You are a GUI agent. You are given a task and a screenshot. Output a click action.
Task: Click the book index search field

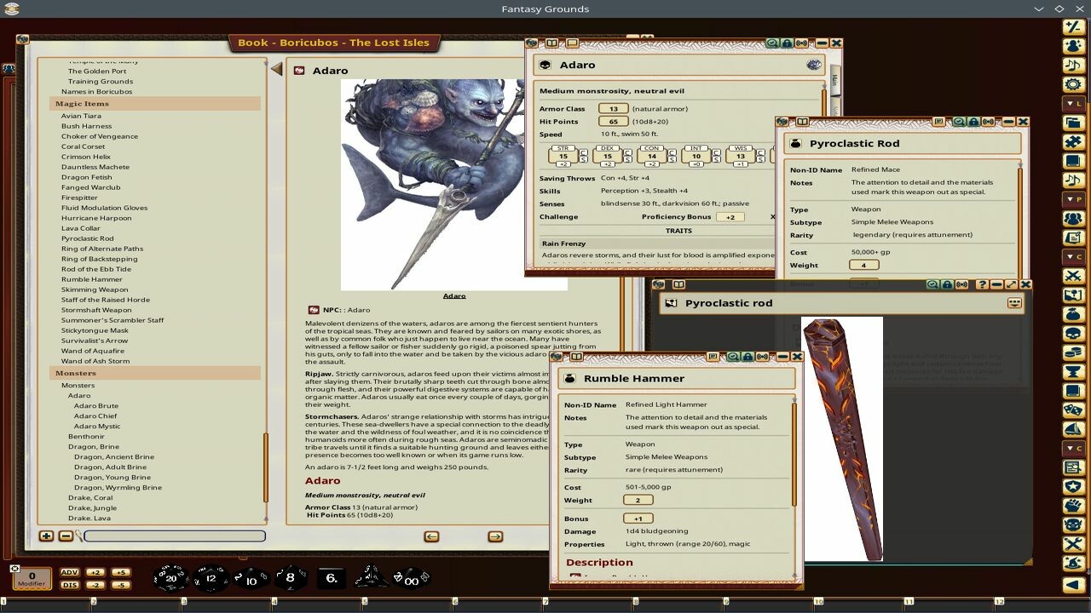pos(175,536)
